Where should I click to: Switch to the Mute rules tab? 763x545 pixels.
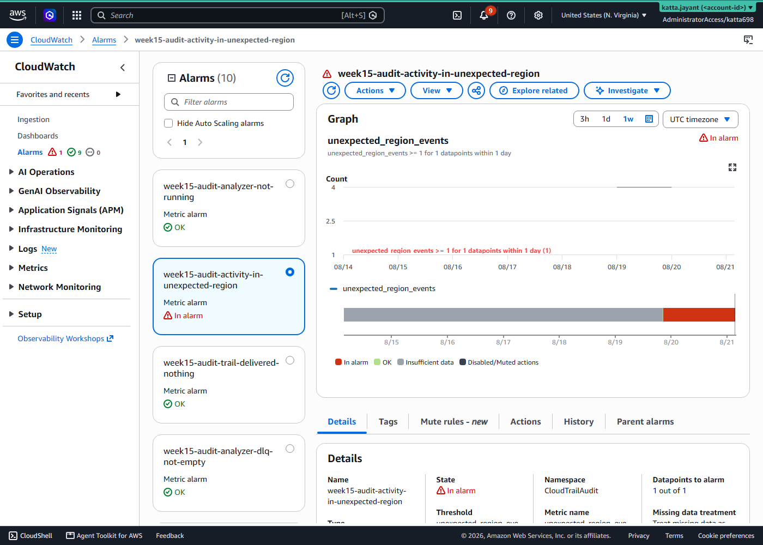pos(454,422)
